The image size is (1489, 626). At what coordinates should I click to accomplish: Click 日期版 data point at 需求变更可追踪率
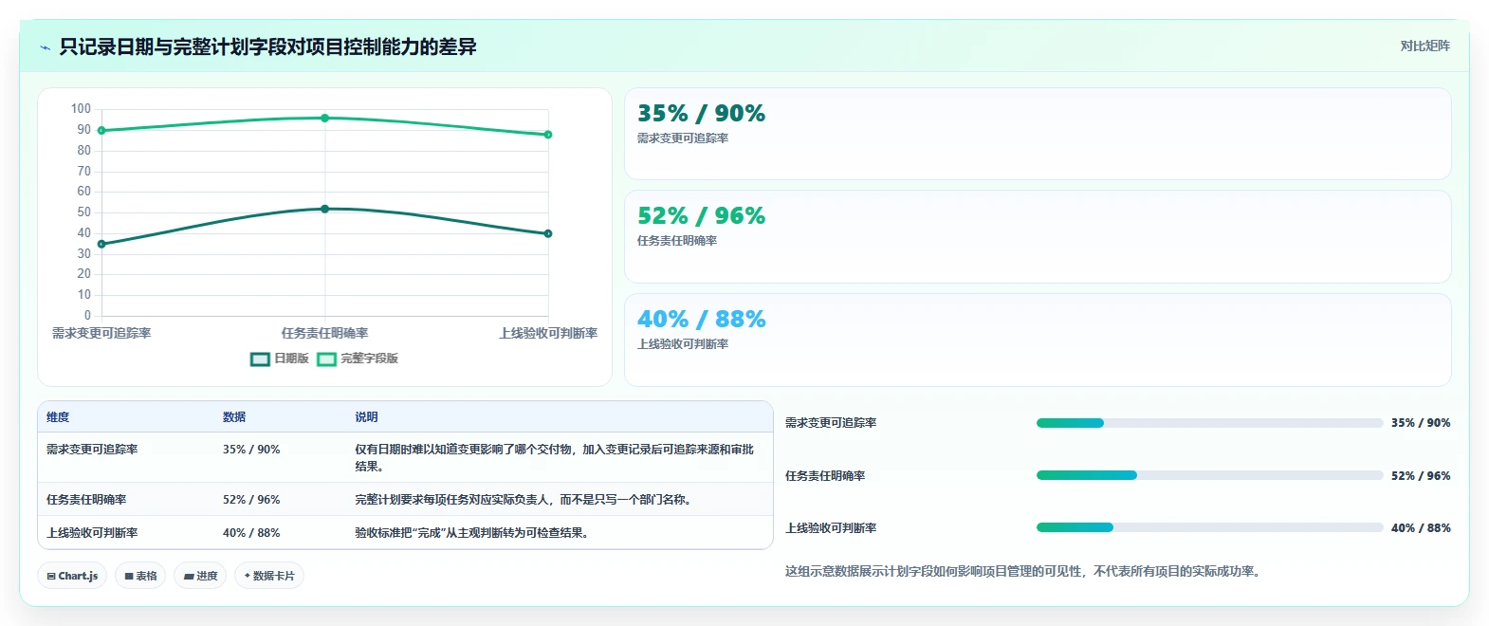[101, 244]
